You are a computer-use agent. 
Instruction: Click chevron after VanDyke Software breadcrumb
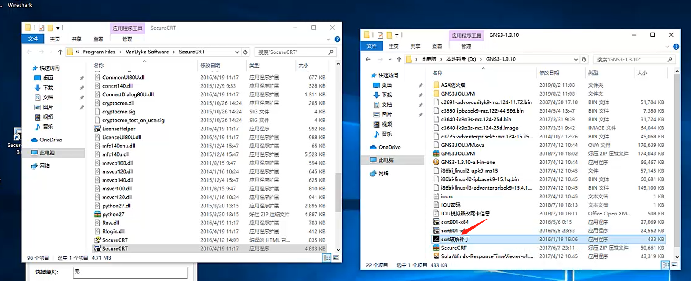coord(173,52)
